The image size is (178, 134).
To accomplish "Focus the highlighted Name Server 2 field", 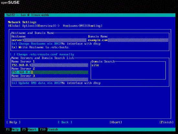I will tap(50, 72).
